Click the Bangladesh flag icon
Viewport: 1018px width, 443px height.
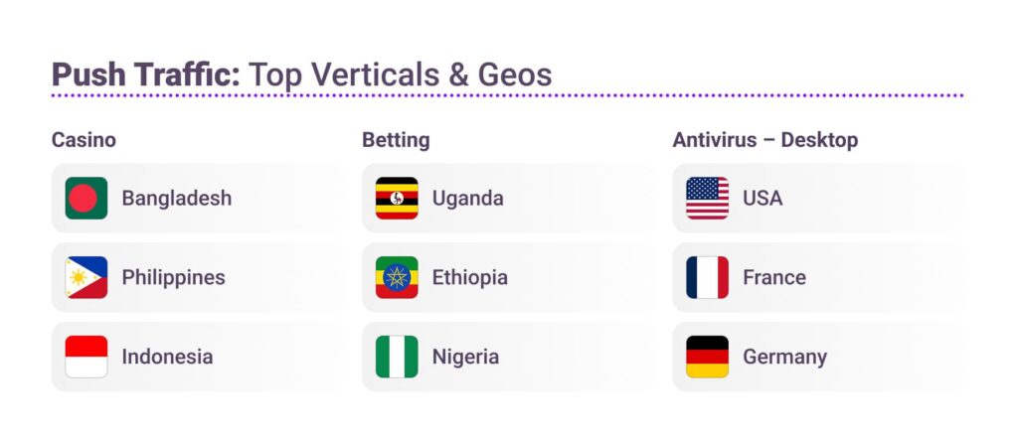point(86,199)
